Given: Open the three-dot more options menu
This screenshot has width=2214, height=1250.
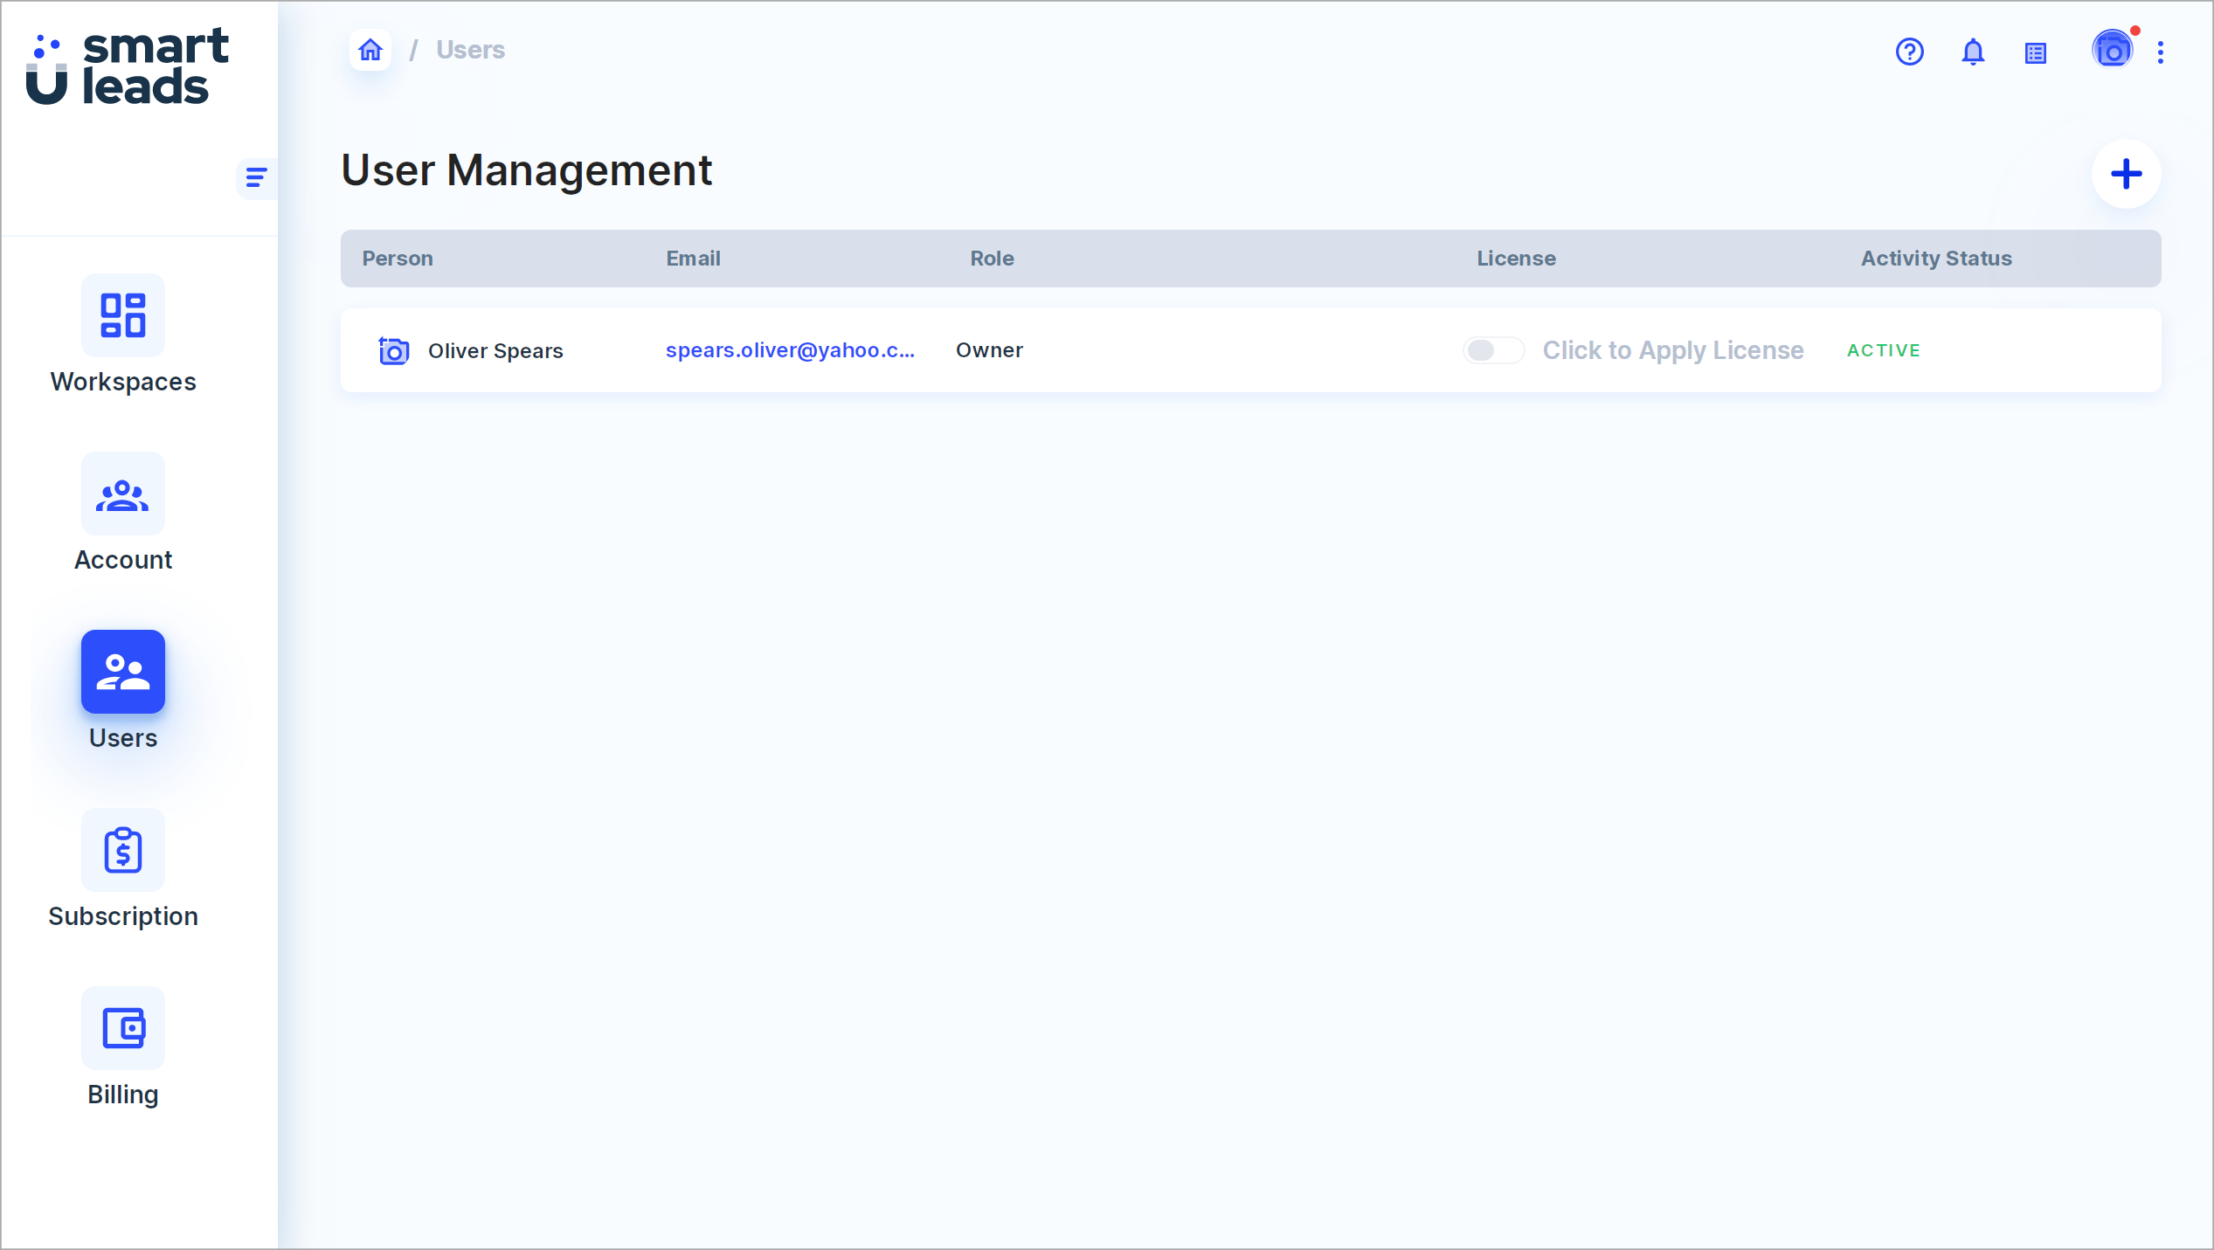Looking at the screenshot, I should pos(2161,52).
